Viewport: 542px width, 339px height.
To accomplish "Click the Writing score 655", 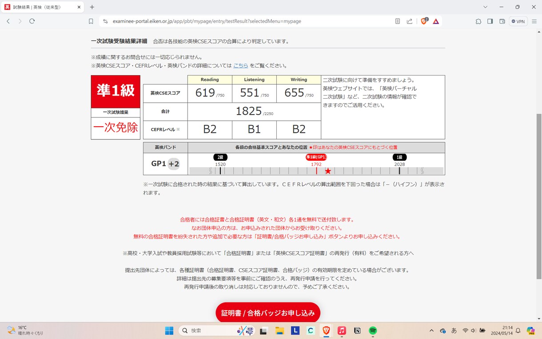I will (294, 93).
